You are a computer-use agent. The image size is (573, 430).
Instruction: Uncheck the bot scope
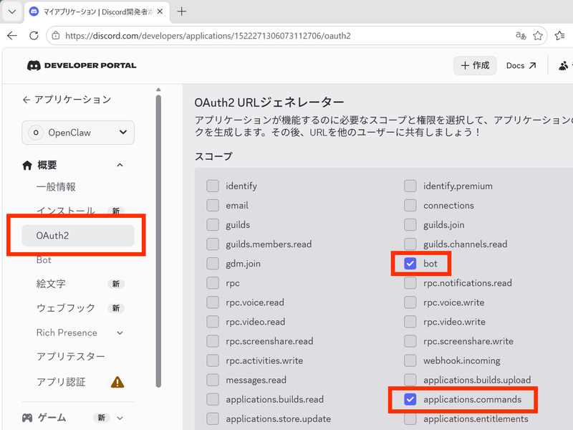pyautogui.click(x=410, y=263)
